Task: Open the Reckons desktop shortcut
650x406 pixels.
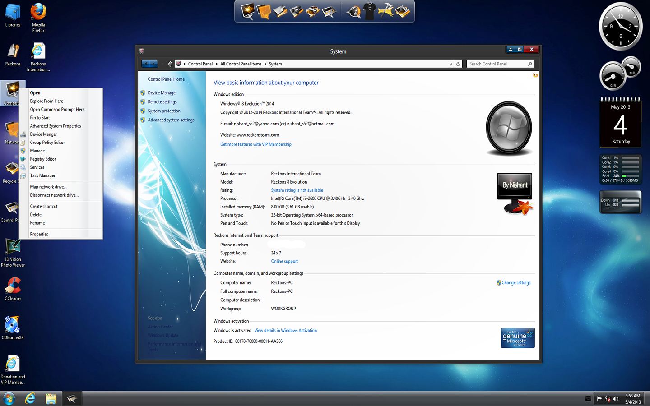Action: [13, 55]
